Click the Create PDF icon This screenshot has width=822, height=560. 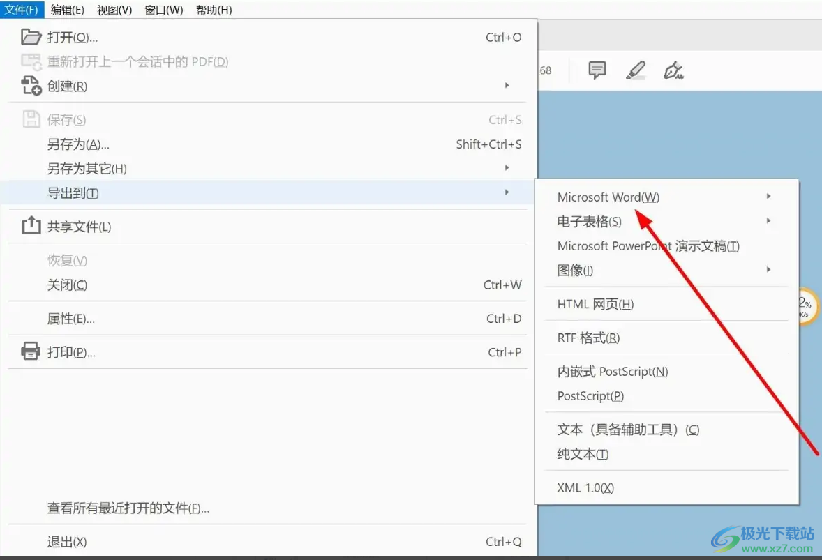[x=31, y=86]
